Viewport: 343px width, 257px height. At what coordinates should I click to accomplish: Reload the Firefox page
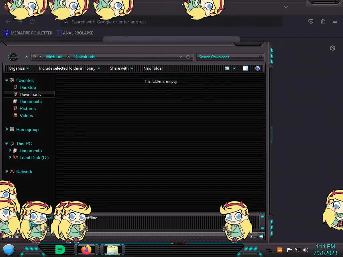pos(32,22)
